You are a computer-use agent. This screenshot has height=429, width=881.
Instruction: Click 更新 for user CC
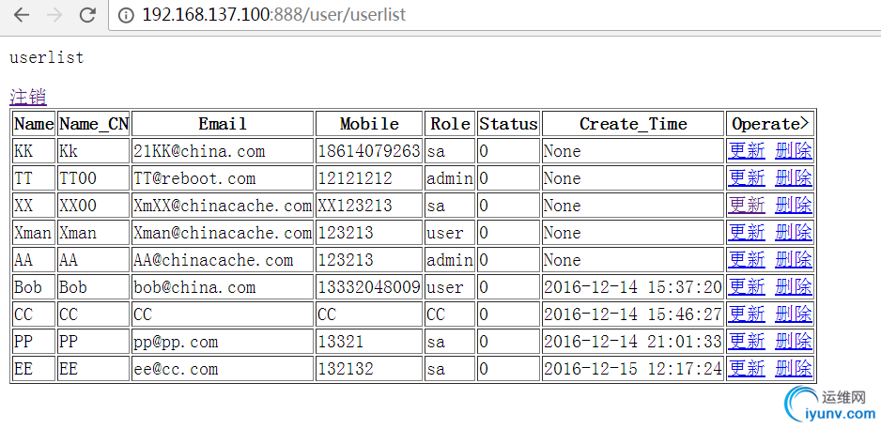pos(746,314)
